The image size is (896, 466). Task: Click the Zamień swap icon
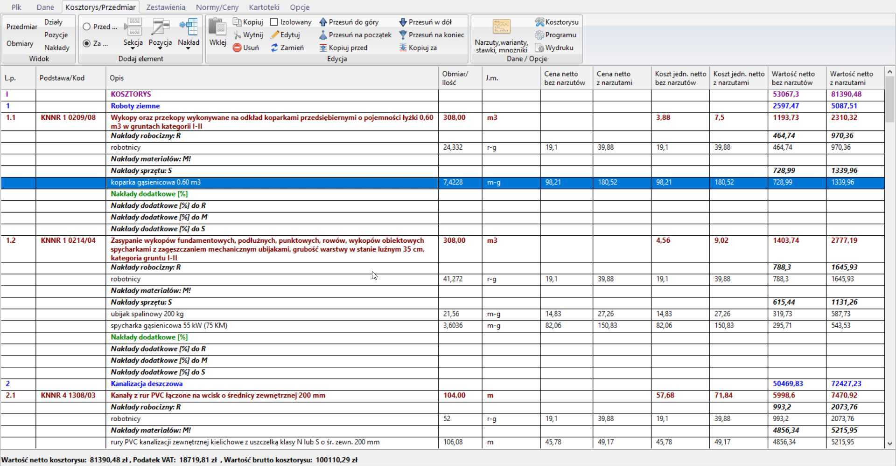(274, 48)
